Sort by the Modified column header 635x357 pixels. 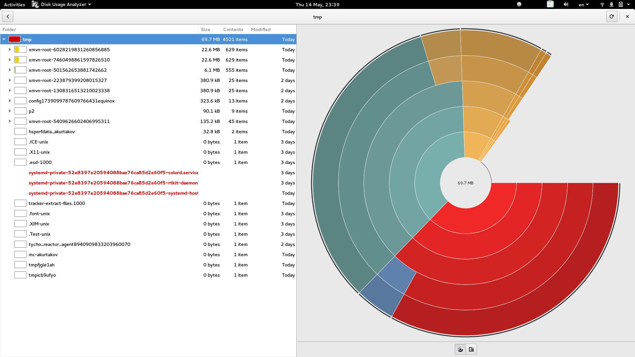(272, 29)
